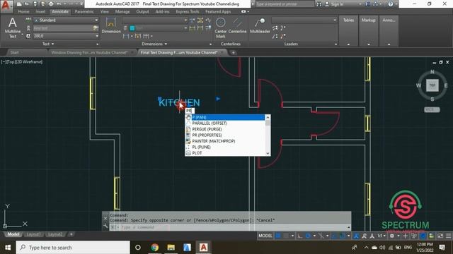Screen dimensions: 453x254
Task: Click the Clean Screen icon in status bar
Action: tap(440, 236)
